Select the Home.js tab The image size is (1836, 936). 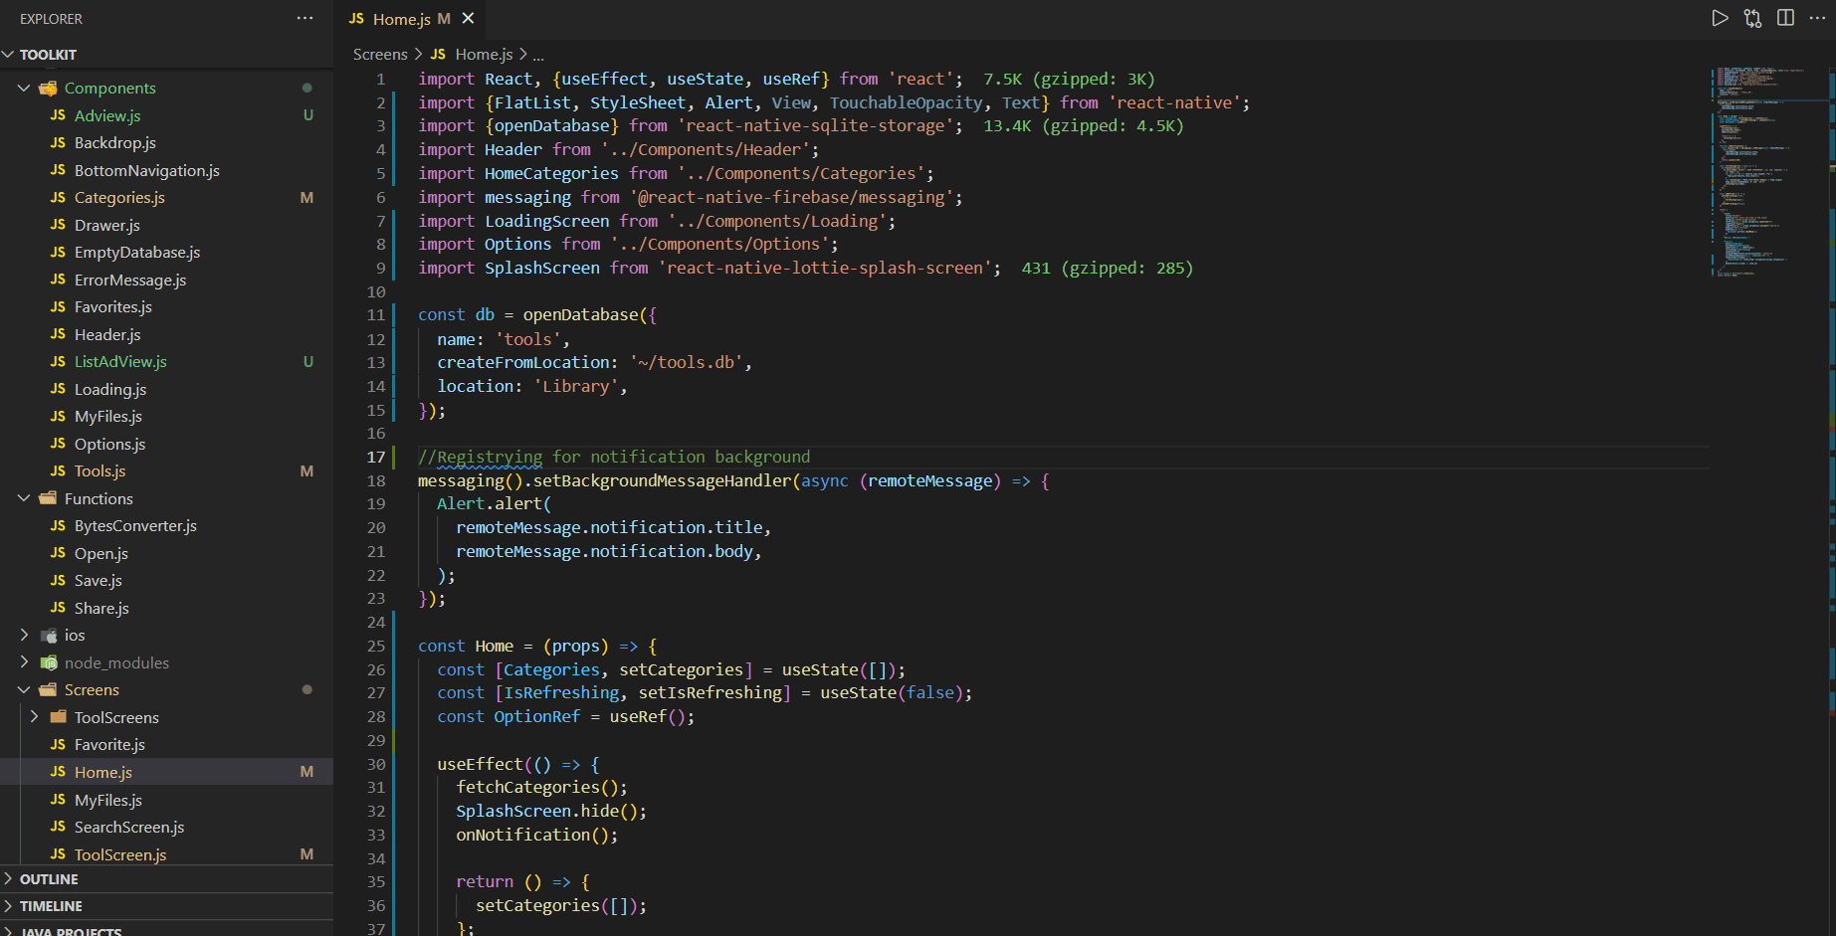point(411,19)
